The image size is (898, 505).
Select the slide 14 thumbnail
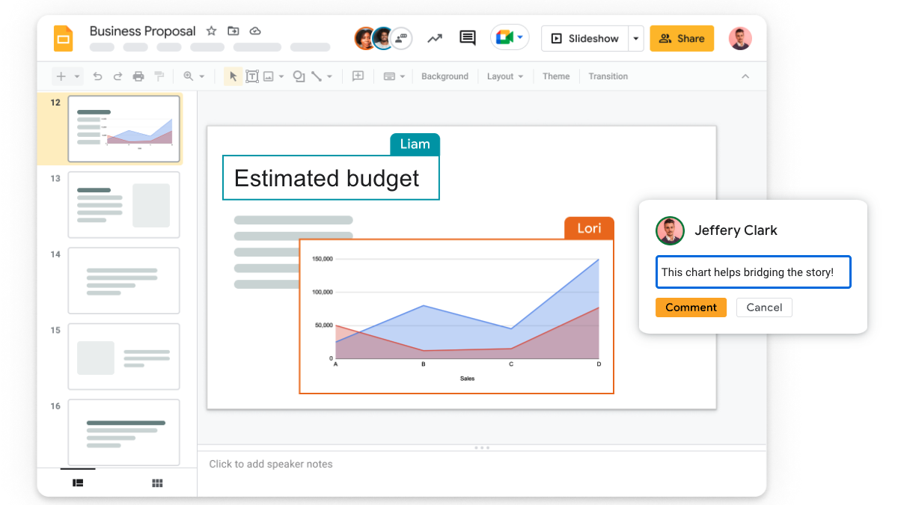123,281
